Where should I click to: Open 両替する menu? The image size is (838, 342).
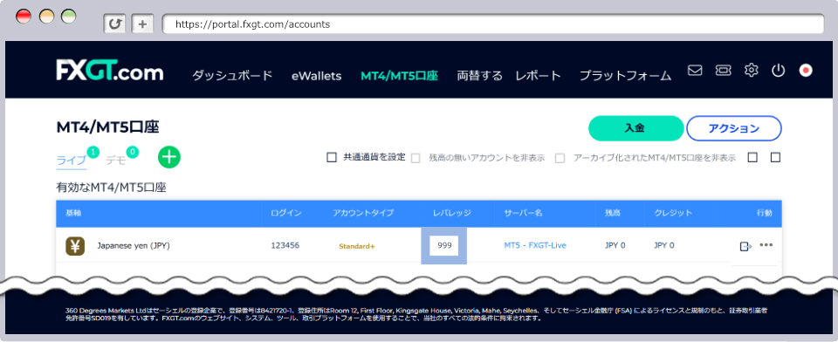pos(479,76)
